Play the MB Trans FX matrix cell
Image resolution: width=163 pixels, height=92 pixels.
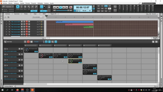(41, 56)
